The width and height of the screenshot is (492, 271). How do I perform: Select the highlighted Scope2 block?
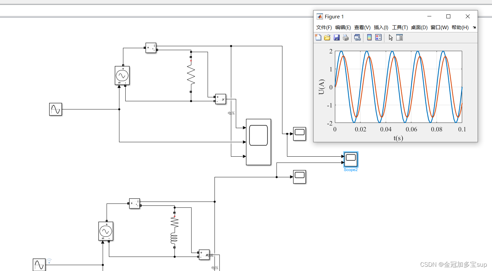tap(351, 160)
